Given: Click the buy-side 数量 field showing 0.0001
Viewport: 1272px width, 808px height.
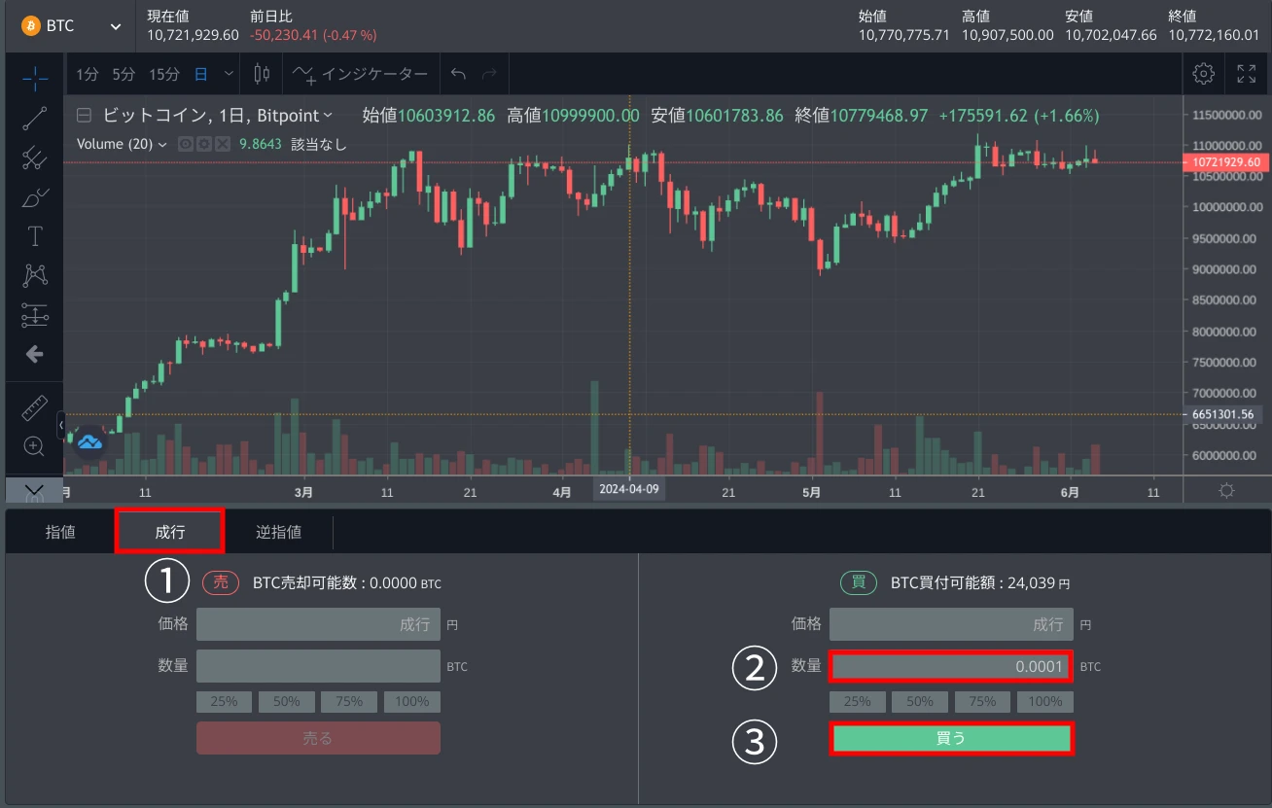Looking at the screenshot, I should pyautogui.click(x=951, y=667).
